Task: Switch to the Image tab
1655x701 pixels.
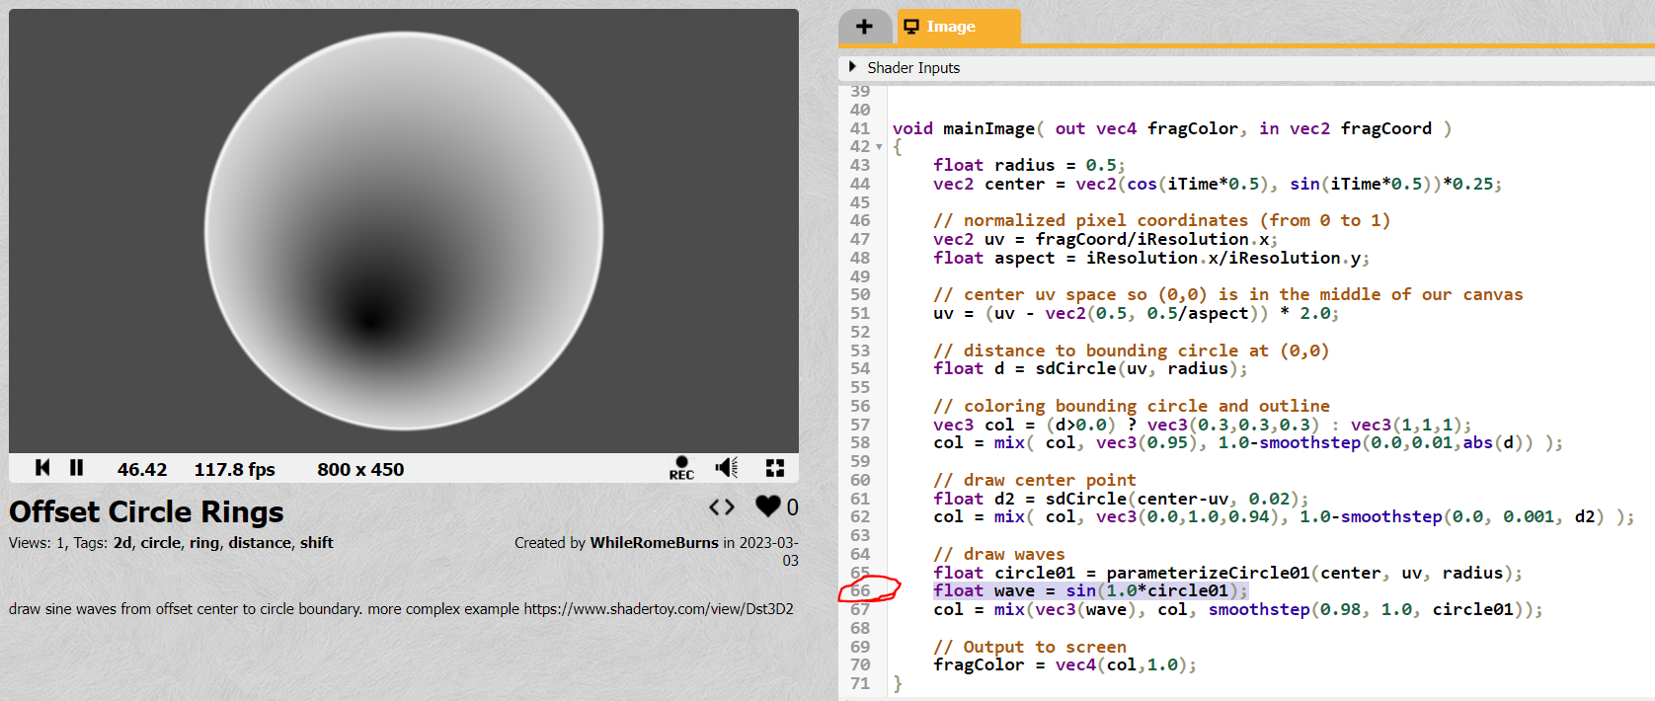Action: pos(951,27)
